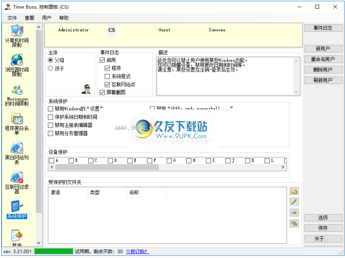Enable the 系统程式 log checkbox
345x258 pixels.
pos(107,76)
